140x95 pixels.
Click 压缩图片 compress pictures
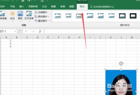(41, 12)
